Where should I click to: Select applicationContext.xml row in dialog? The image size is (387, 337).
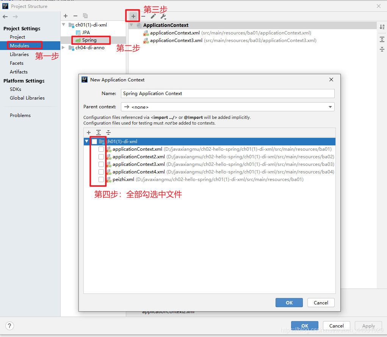pos(209,149)
